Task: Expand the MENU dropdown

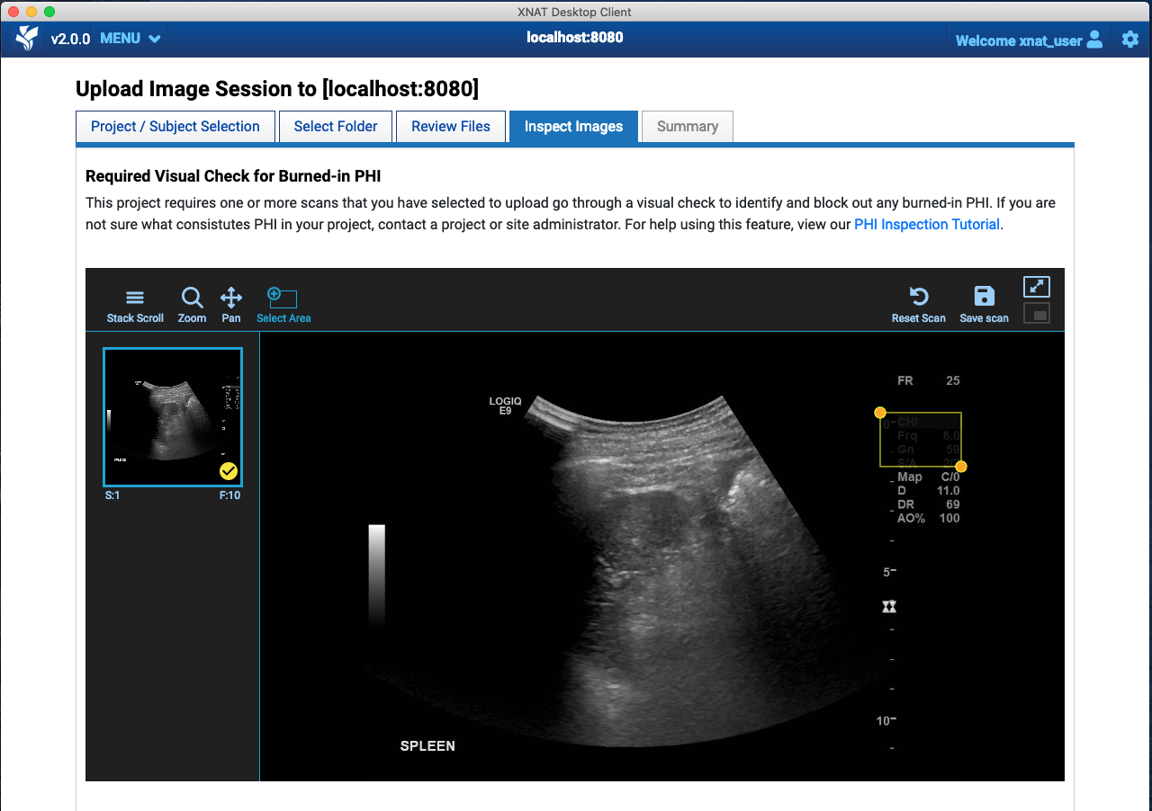Action: point(130,39)
